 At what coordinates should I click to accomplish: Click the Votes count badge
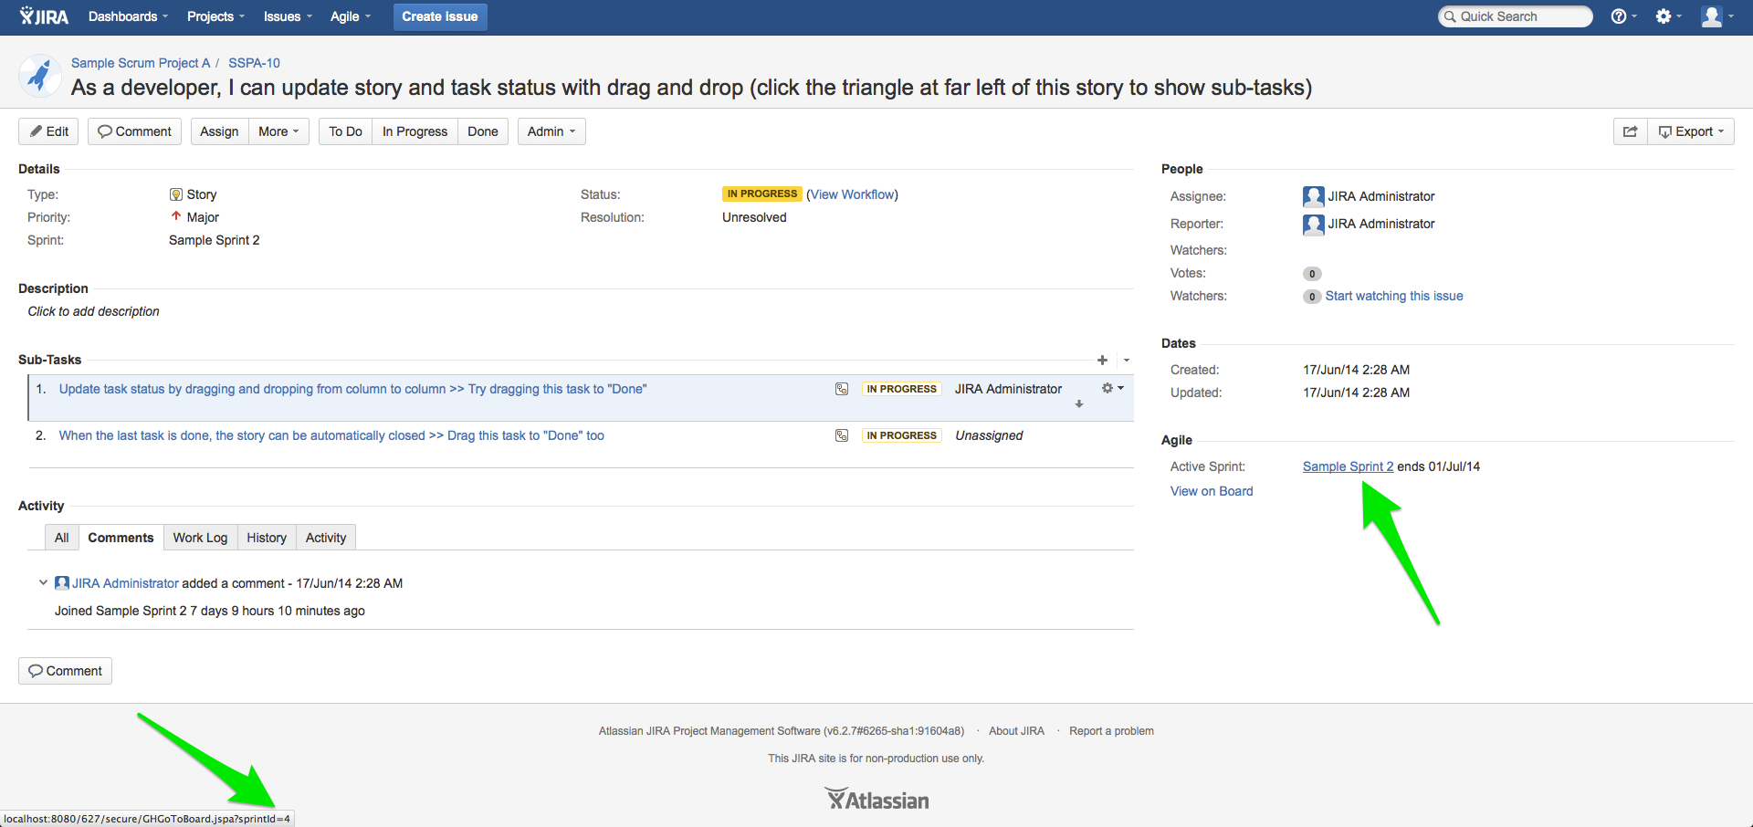pos(1312,274)
